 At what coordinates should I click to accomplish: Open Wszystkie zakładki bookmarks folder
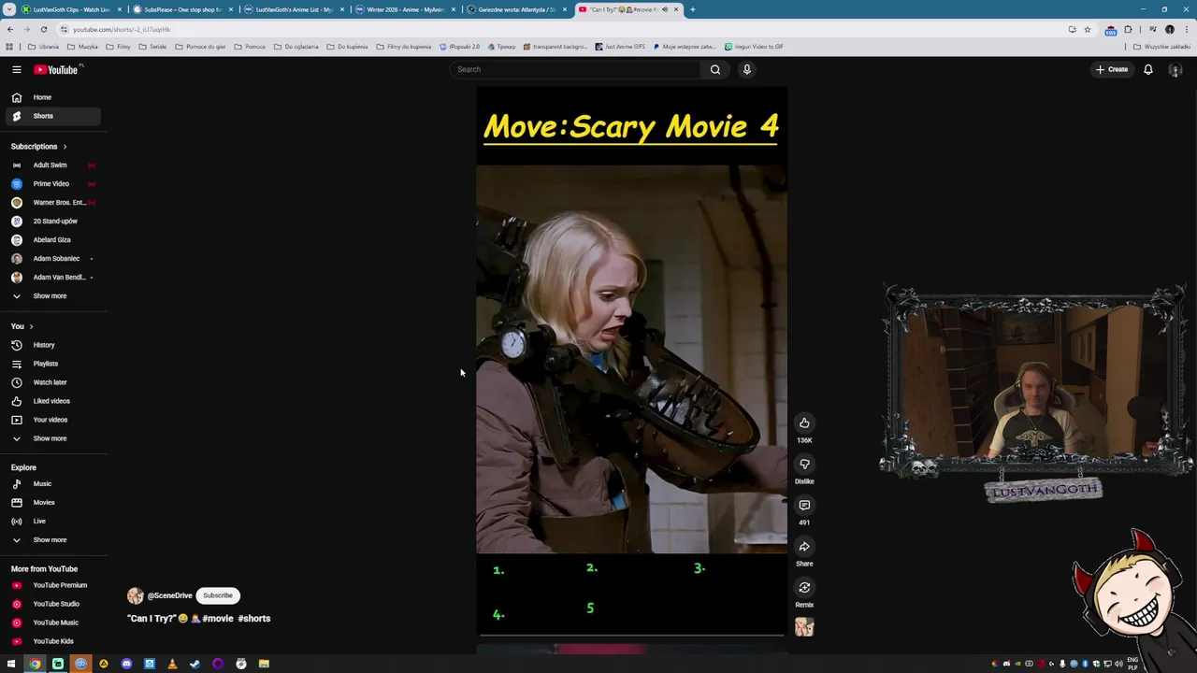tap(1162, 47)
